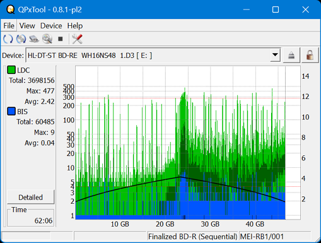
Task: Click the blue BIS color swatch
Action: [11, 111]
